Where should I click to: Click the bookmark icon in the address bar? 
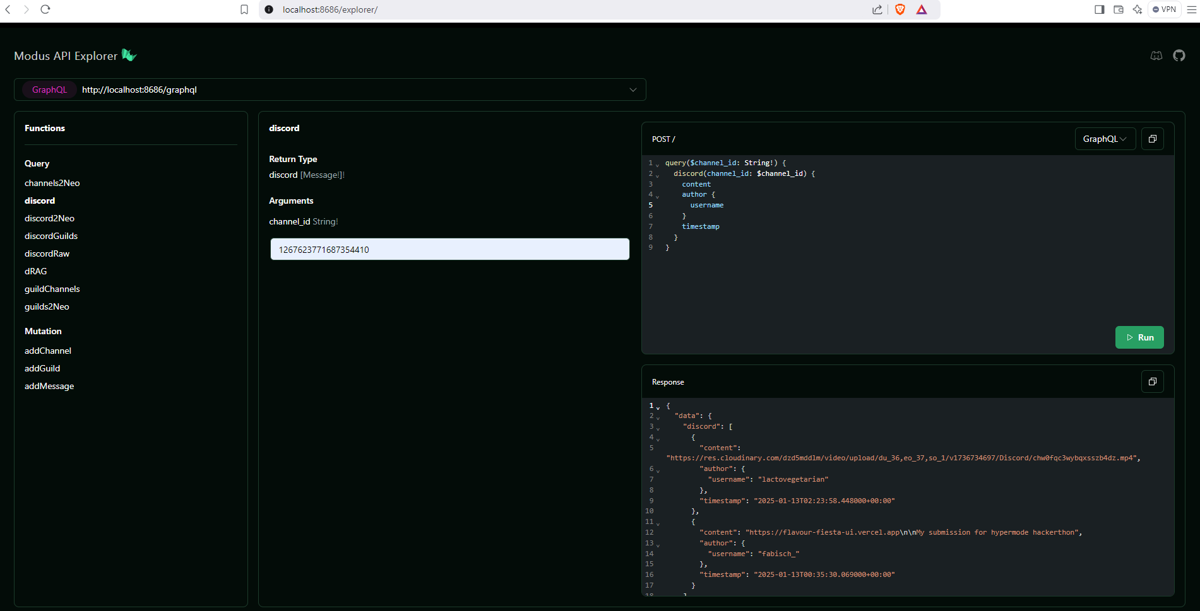tap(245, 9)
